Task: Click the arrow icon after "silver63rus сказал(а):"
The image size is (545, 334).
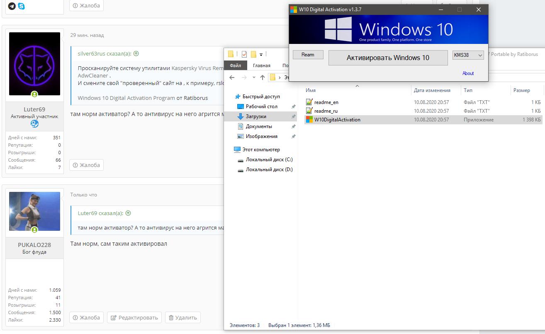Action: pos(136,53)
